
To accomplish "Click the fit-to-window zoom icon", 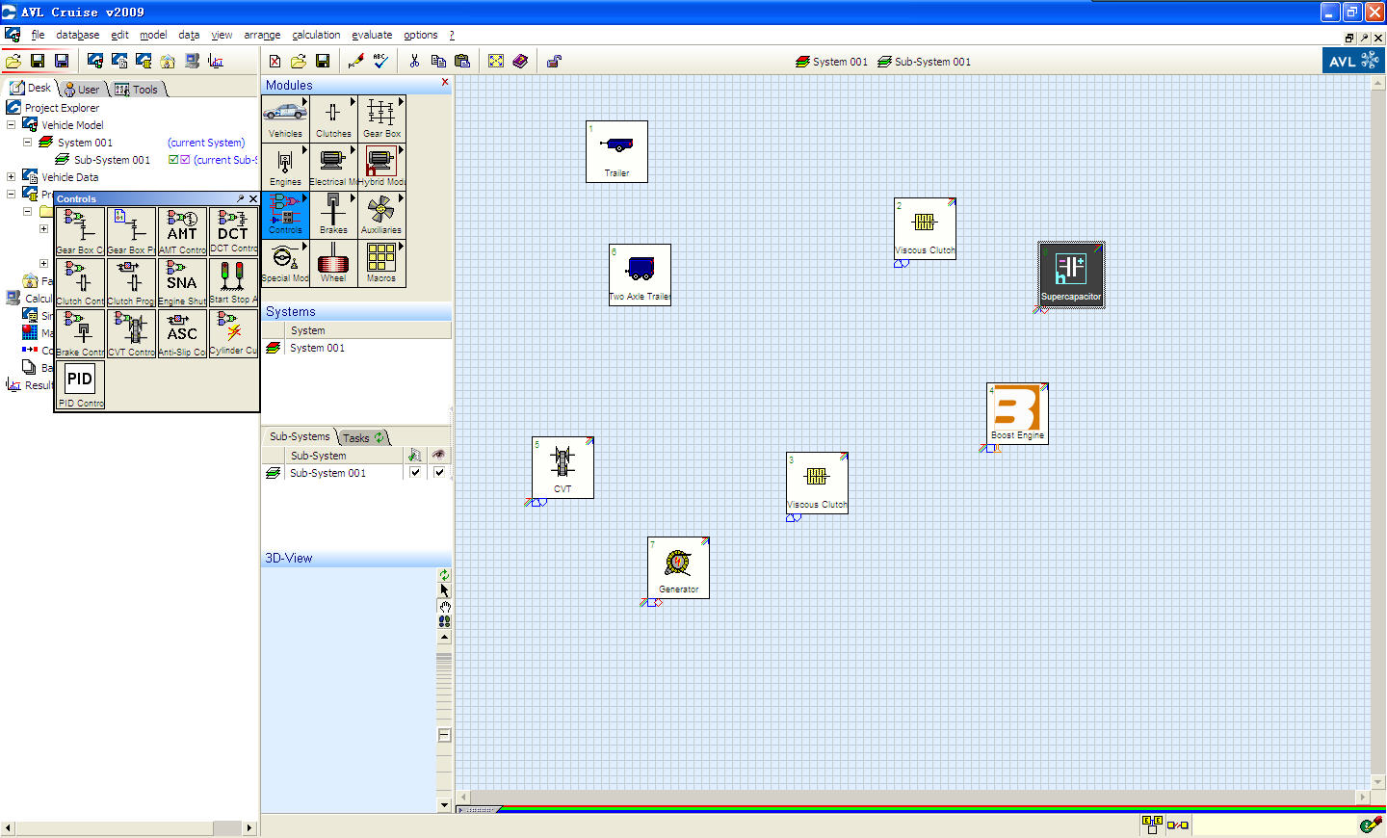I will point(496,61).
